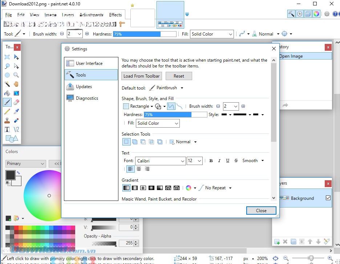Select the Magic Wand tool
Screen dimensions: 340x264
pos(7,84)
